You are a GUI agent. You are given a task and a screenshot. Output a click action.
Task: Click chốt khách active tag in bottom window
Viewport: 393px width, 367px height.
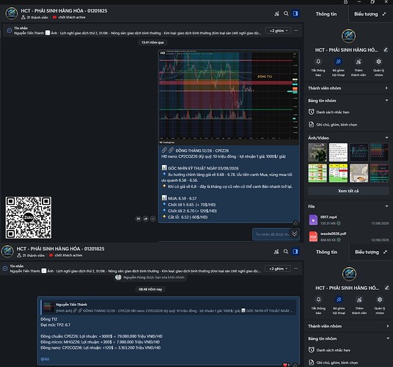click(66, 255)
